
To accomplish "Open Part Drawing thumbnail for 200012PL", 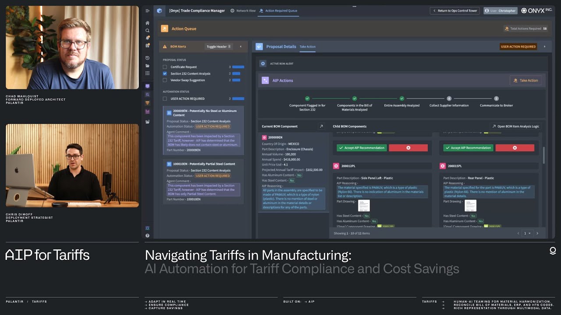I will pyautogui.click(x=364, y=205).
